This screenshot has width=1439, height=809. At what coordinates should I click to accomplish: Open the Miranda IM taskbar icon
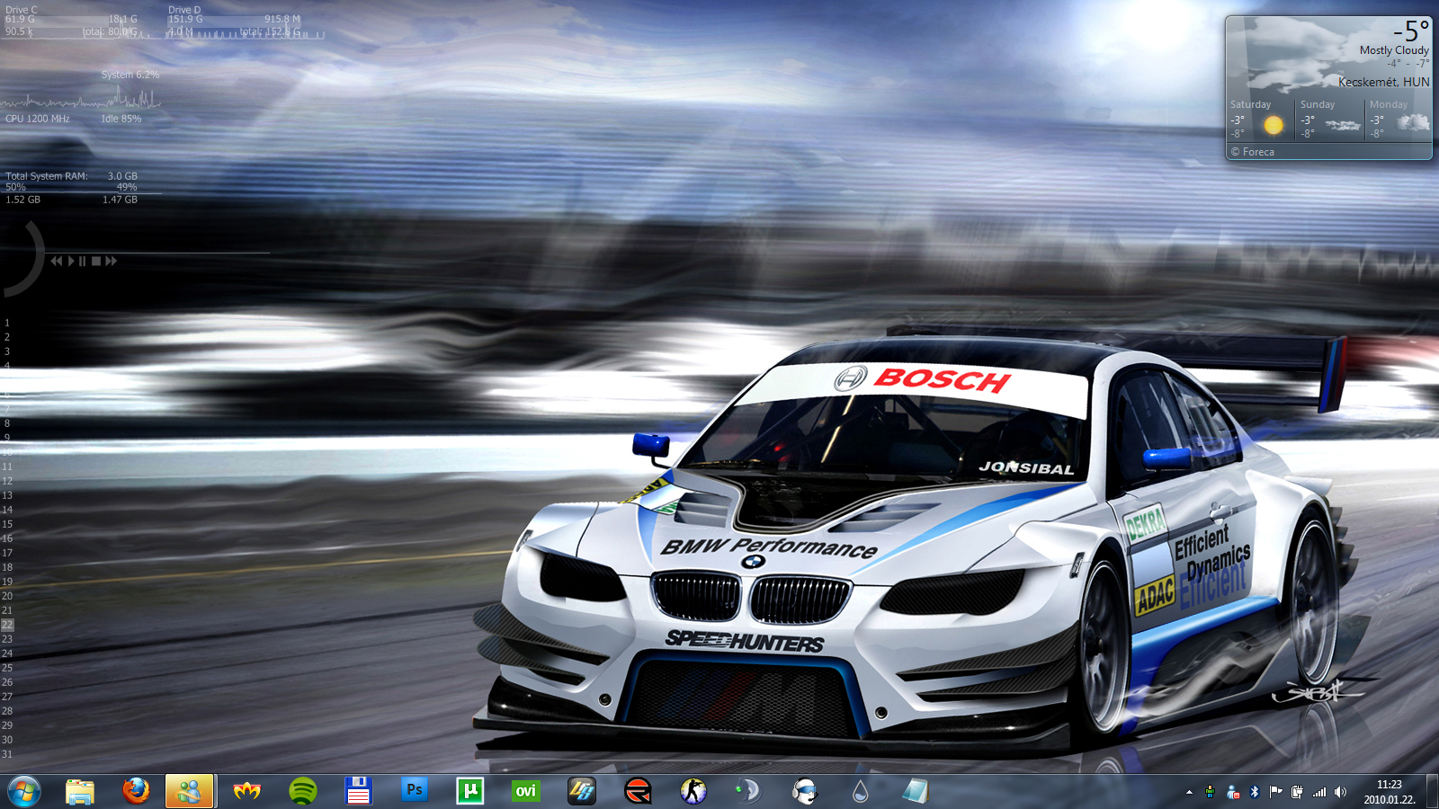coord(246,791)
